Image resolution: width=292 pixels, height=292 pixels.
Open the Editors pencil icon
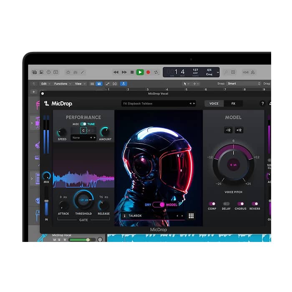(82, 72)
